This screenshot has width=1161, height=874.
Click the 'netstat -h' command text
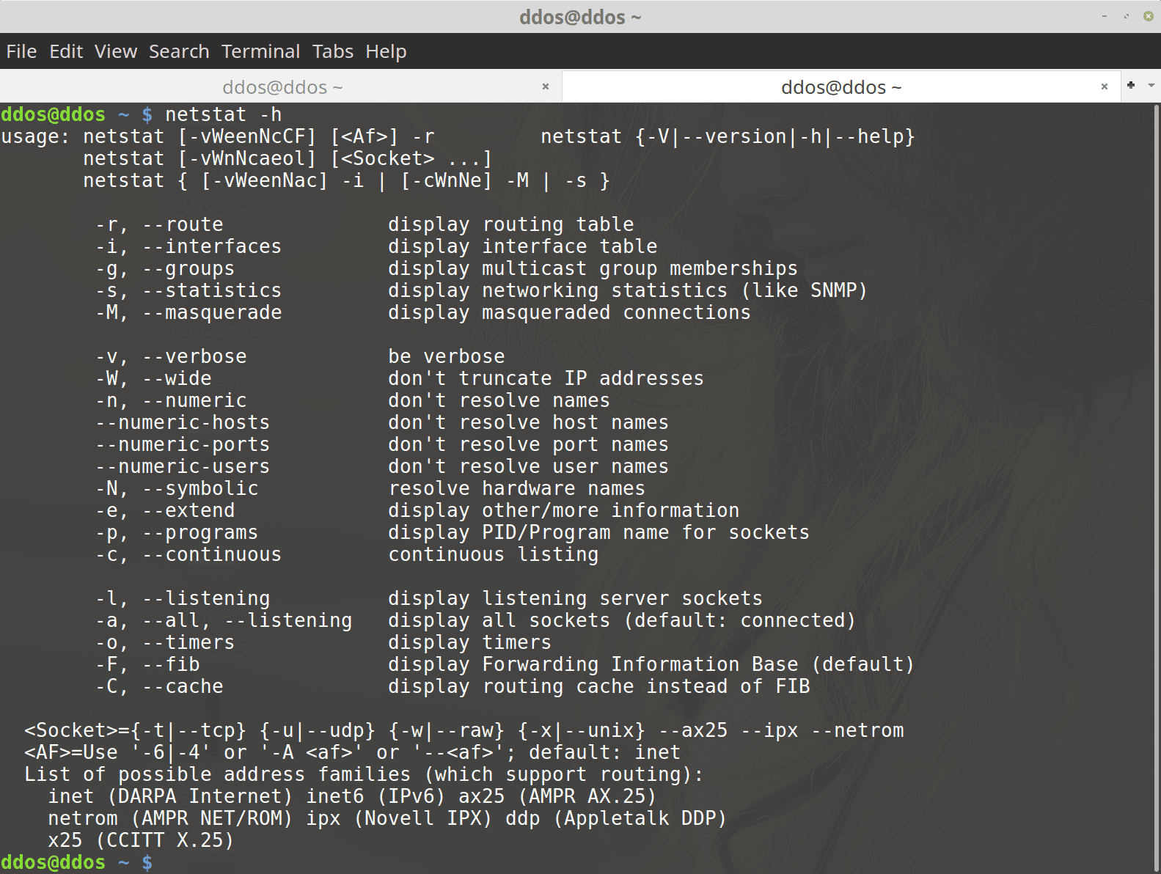224,114
